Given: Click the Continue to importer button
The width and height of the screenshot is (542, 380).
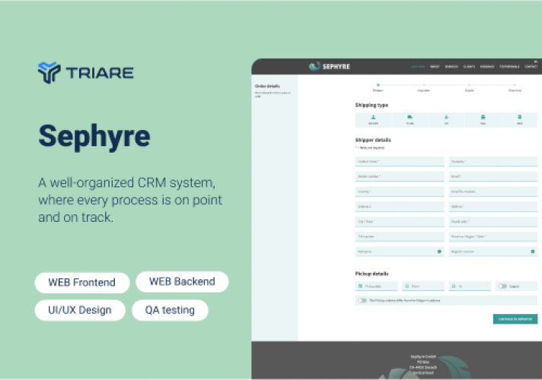Looking at the screenshot, I should [515, 319].
